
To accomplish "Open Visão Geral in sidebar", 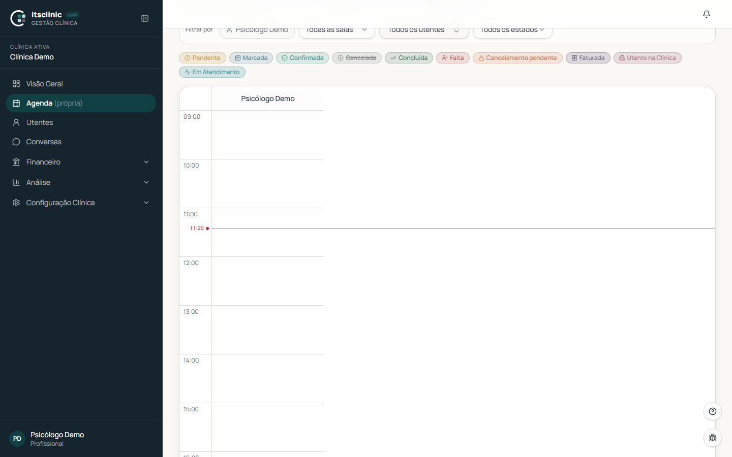I will tap(81, 84).
